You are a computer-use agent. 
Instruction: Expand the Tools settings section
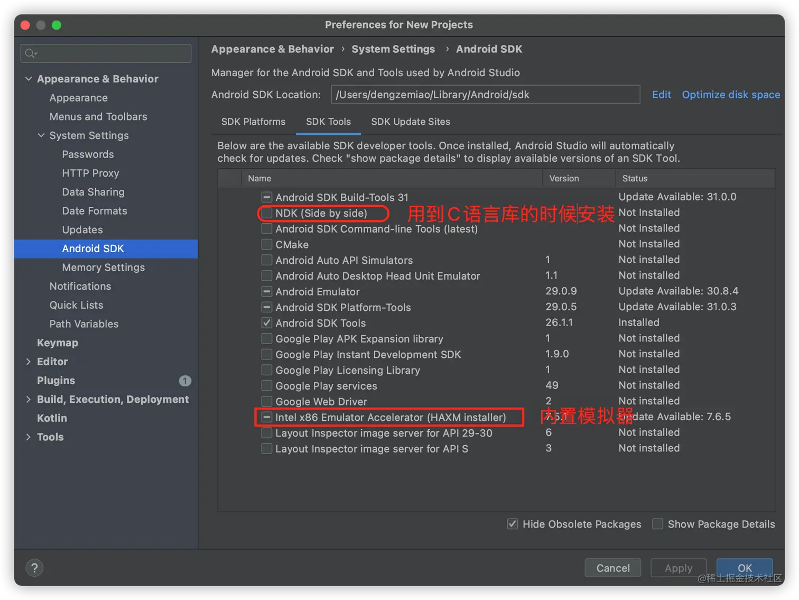(29, 437)
